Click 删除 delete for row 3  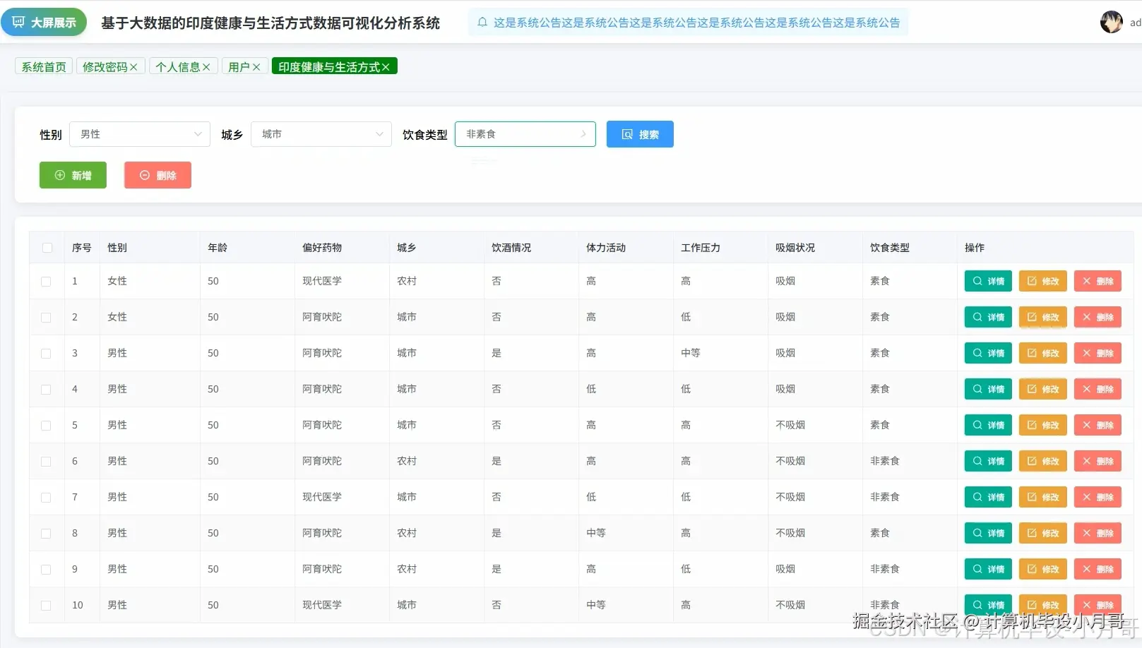click(x=1098, y=353)
